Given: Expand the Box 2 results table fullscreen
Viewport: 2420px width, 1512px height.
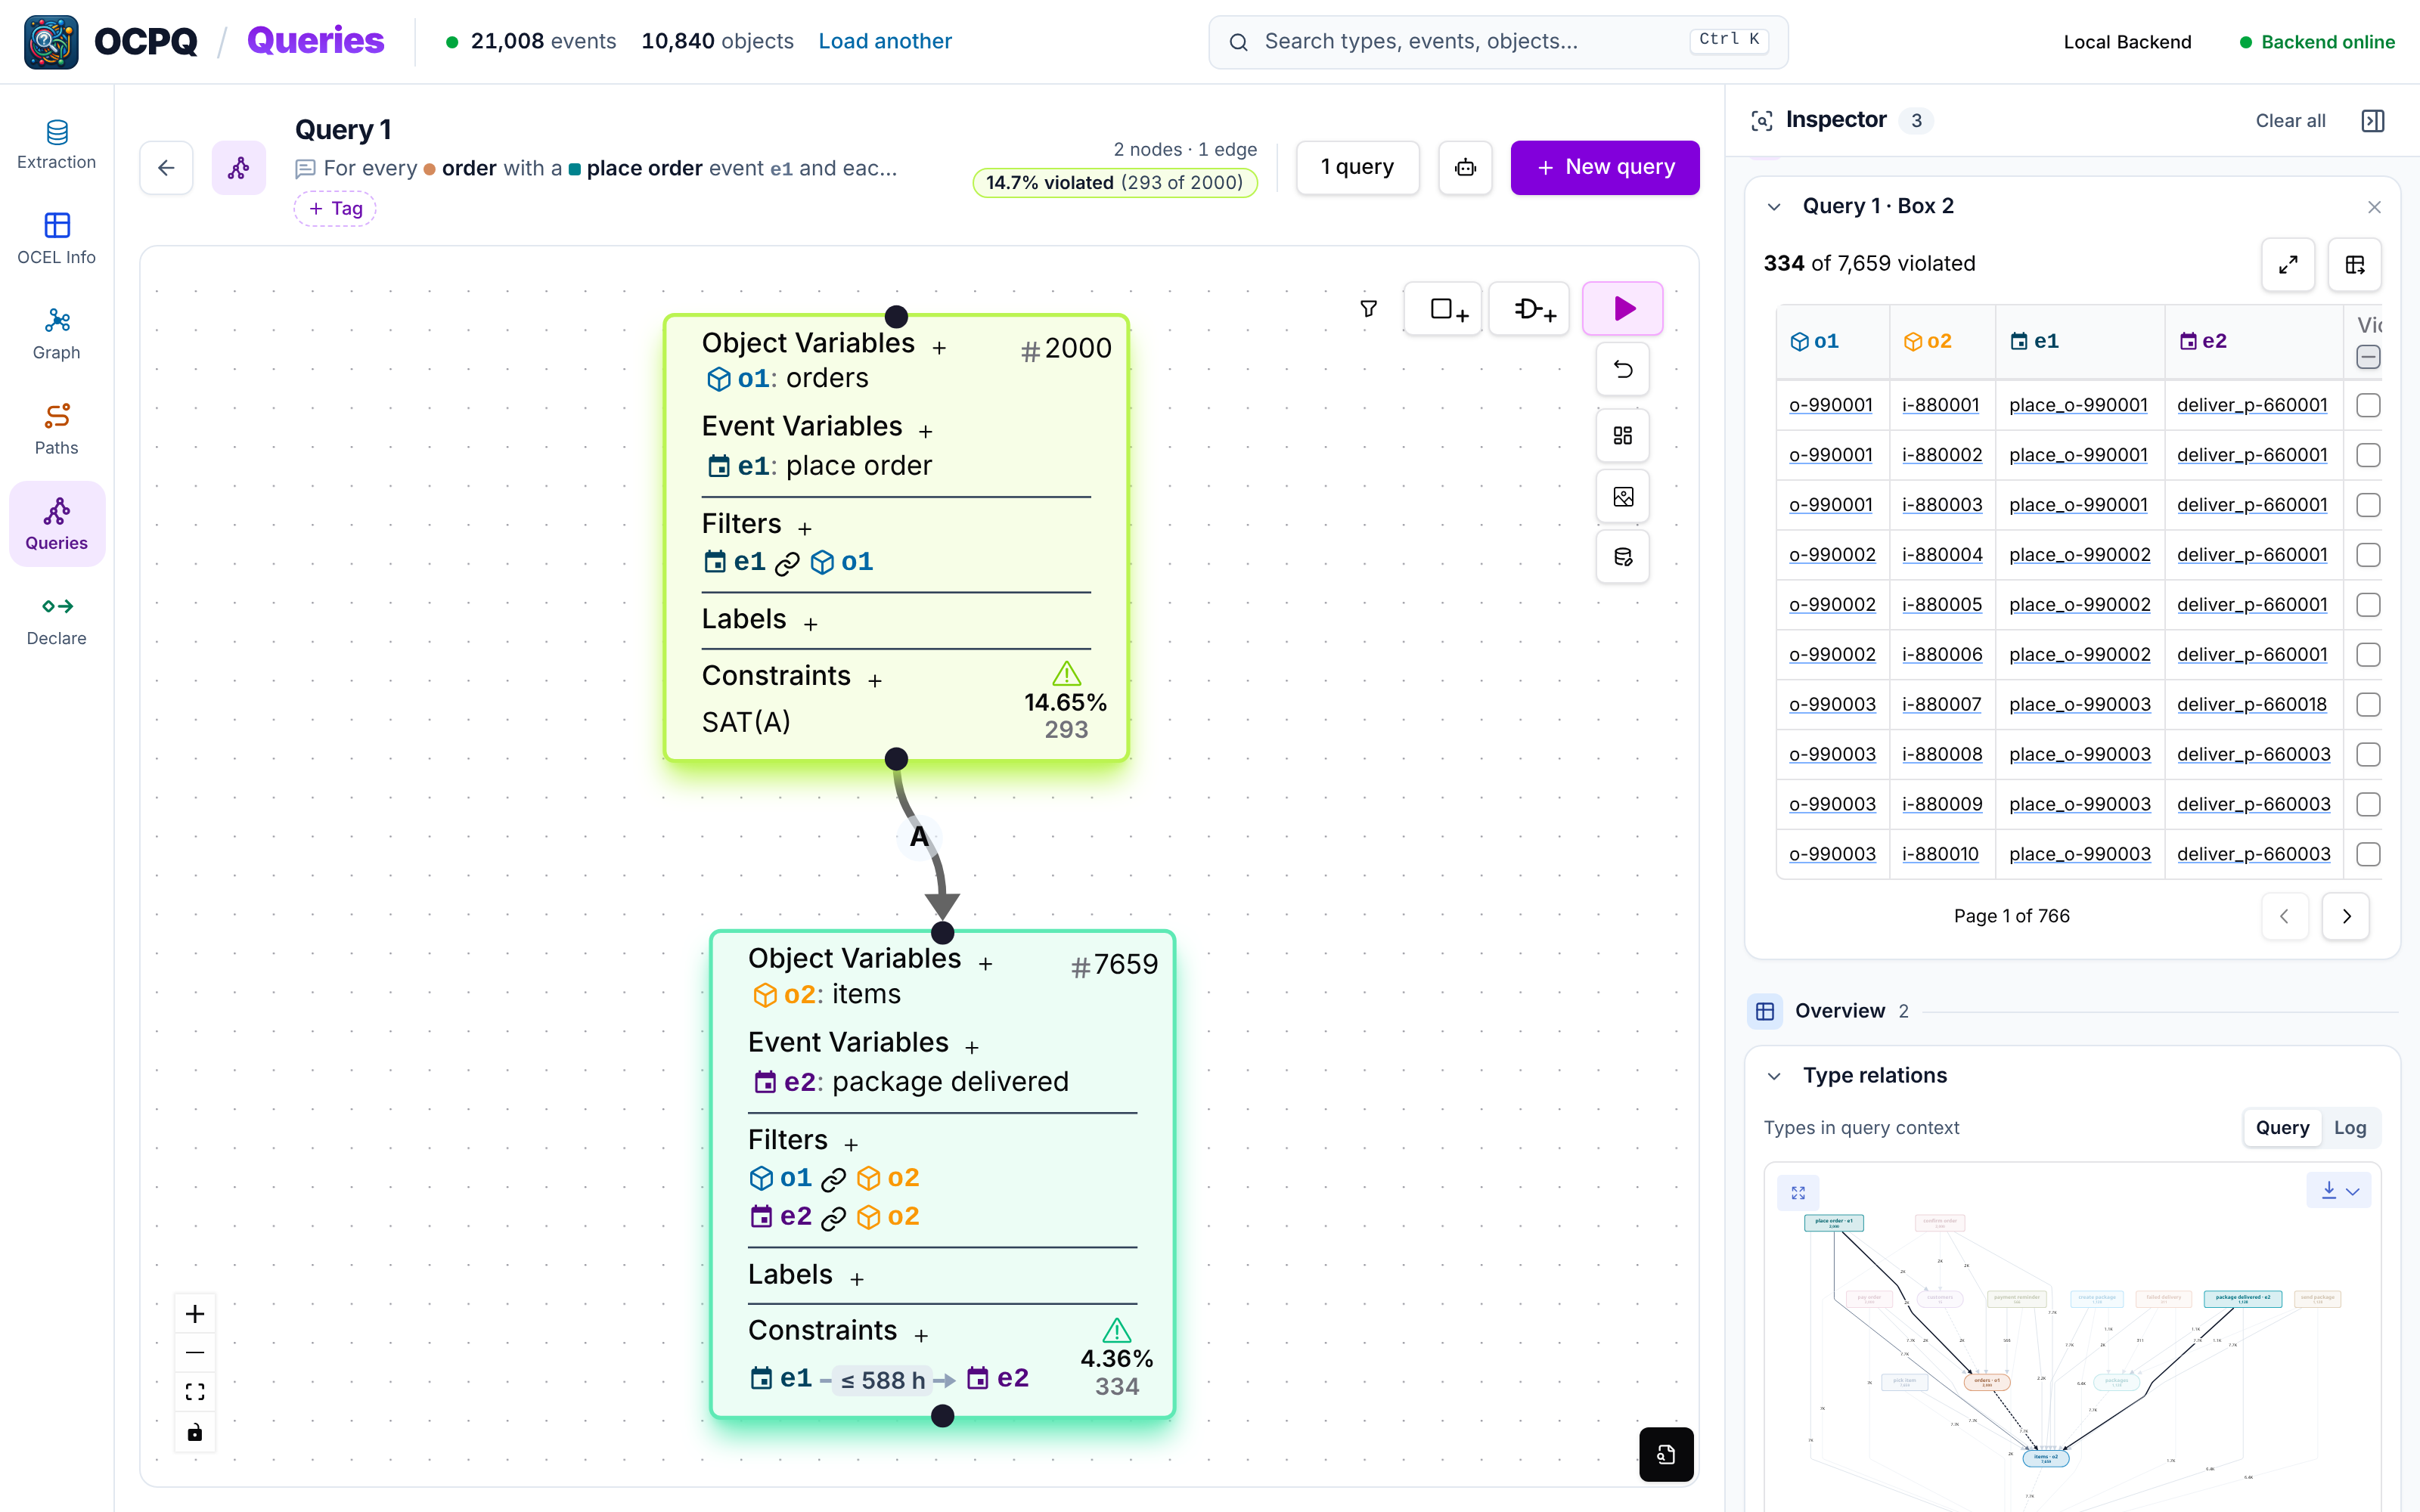Looking at the screenshot, I should 2288,265.
